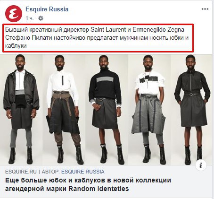Select model in white shirt and brown trousers

[64, 110]
